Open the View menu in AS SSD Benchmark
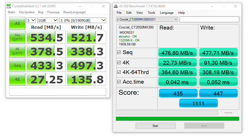This screenshot has height=138, width=248. click(x=140, y=13)
